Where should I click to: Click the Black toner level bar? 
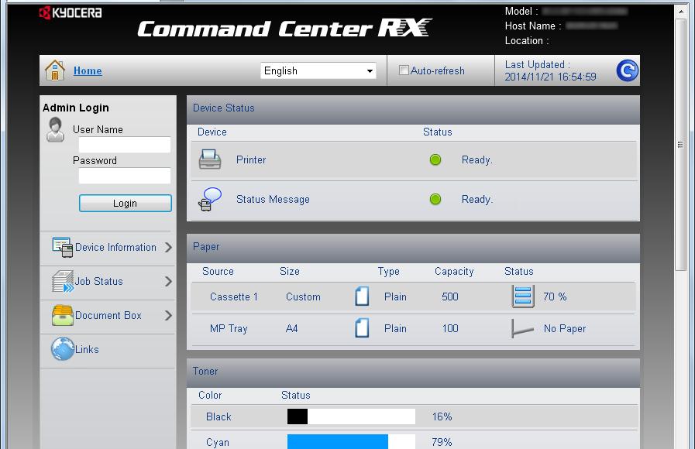click(351, 416)
